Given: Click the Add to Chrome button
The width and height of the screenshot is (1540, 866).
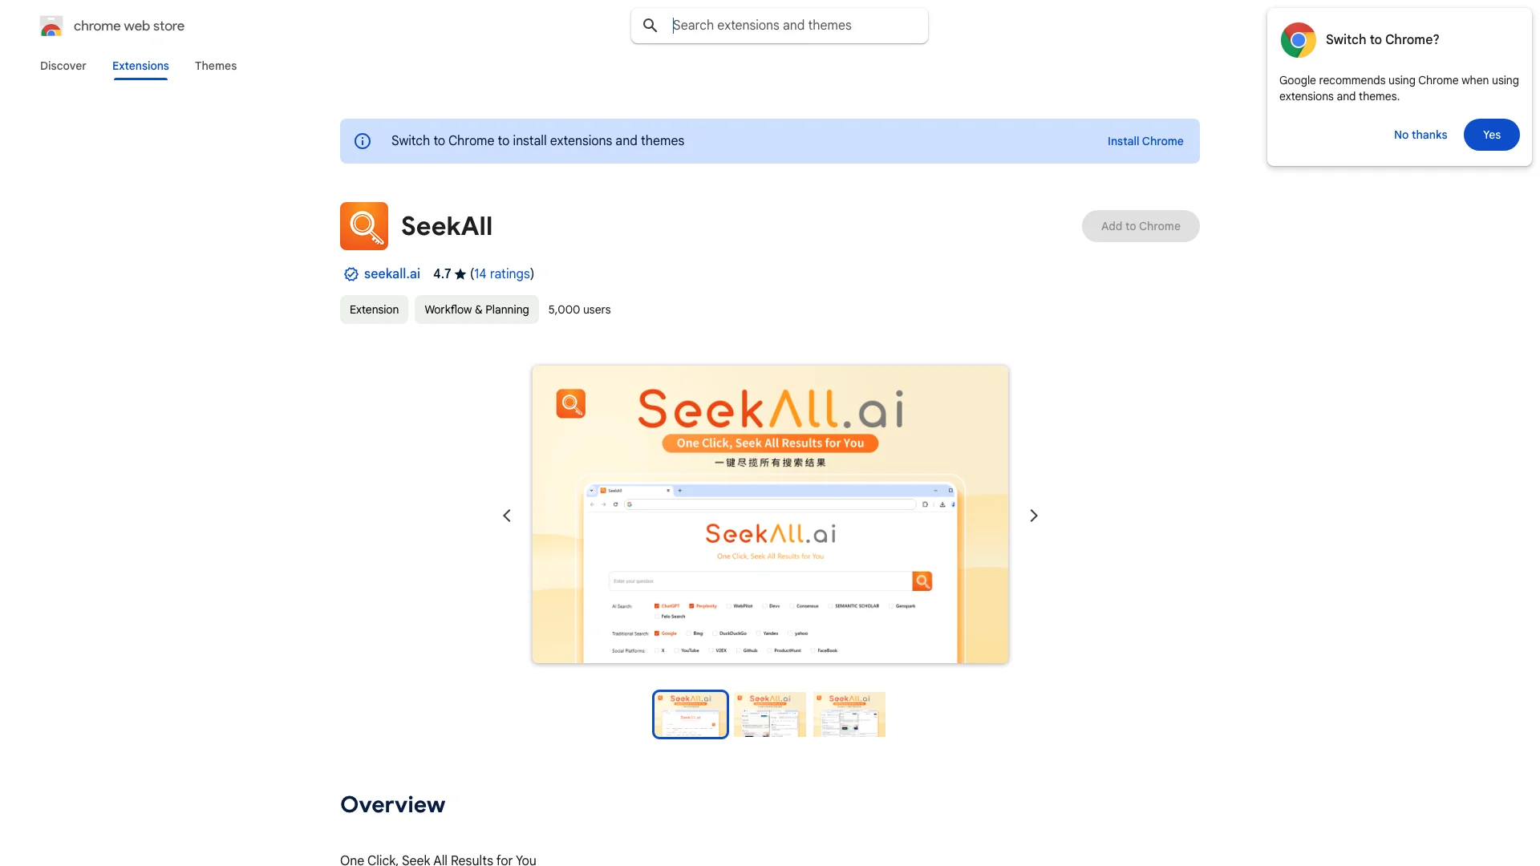Looking at the screenshot, I should (1141, 225).
